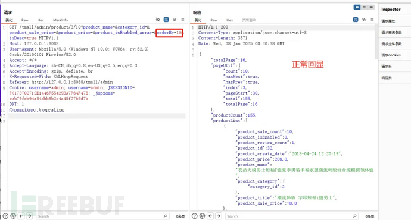Toggle show non-printable \n icon in response panel

[364, 20]
